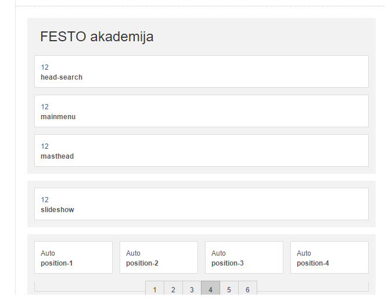This screenshot has height=308, width=385.
Task: Choose the 3 columns button
Action: coord(192,289)
